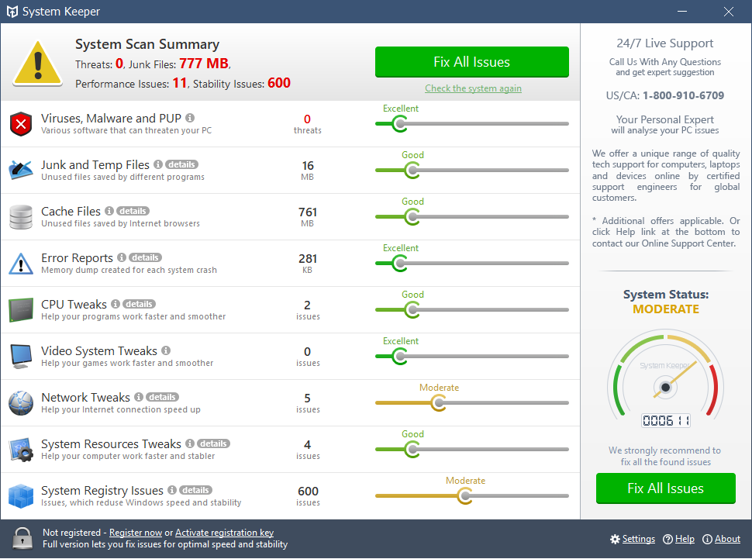Click the info icon next to Network Tweaks
Image resolution: width=752 pixels, height=559 pixels.
coord(139,397)
